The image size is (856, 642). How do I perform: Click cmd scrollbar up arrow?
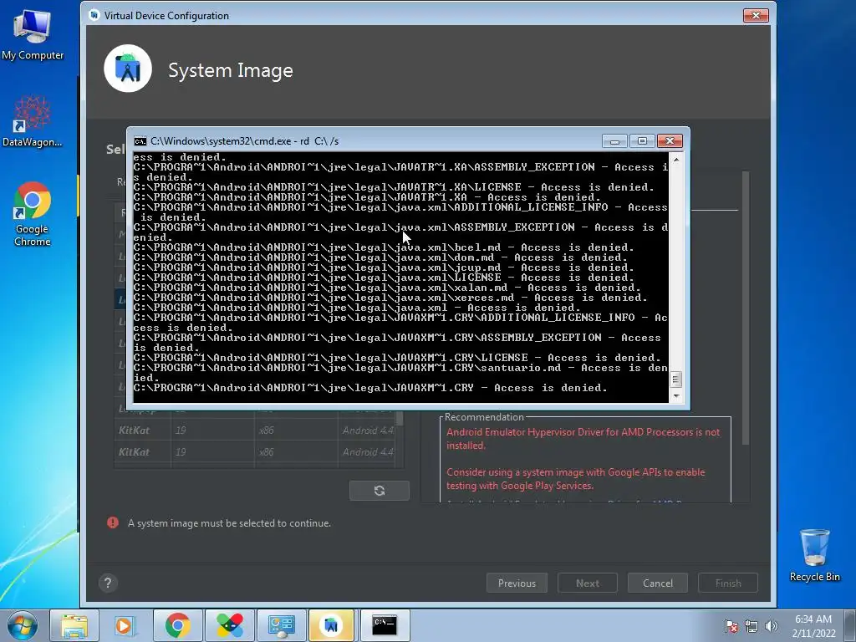point(676,160)
